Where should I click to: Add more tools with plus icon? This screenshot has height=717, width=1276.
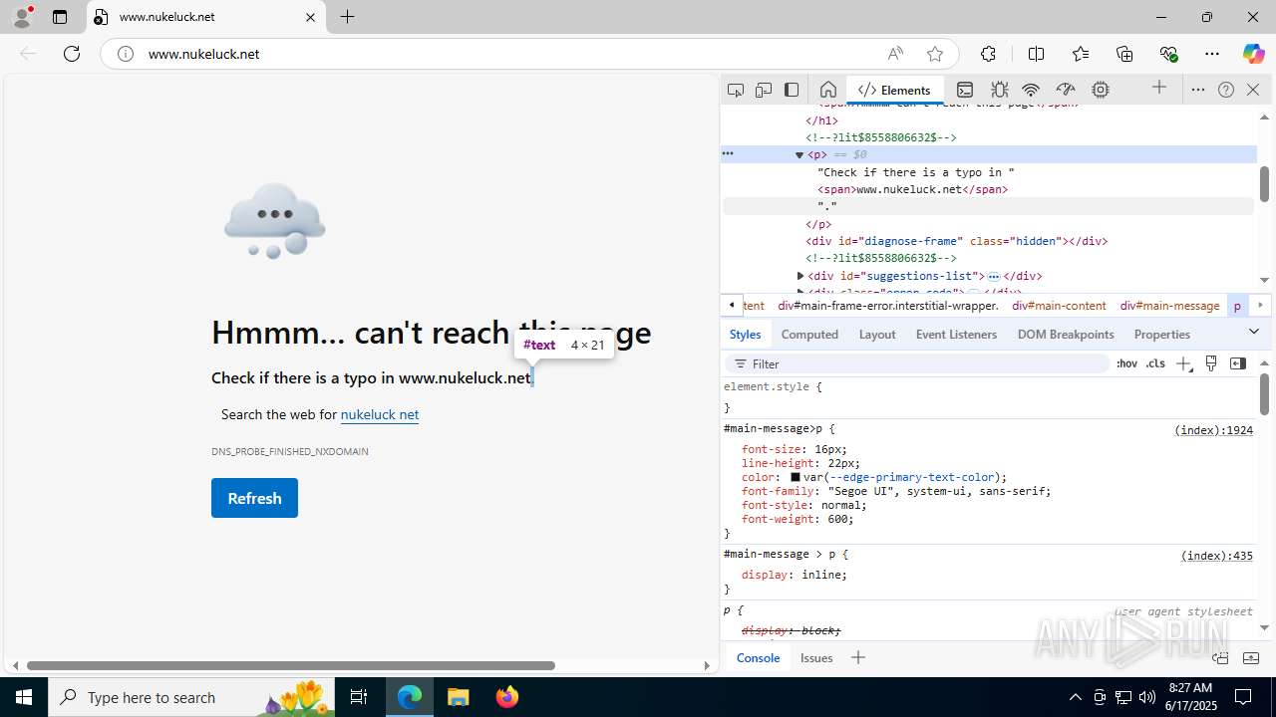coord(1159,88)
